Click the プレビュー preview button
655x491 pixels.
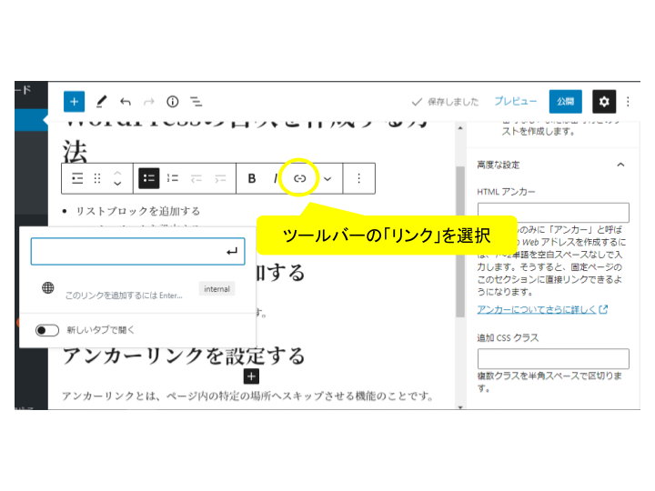point(515,102)
